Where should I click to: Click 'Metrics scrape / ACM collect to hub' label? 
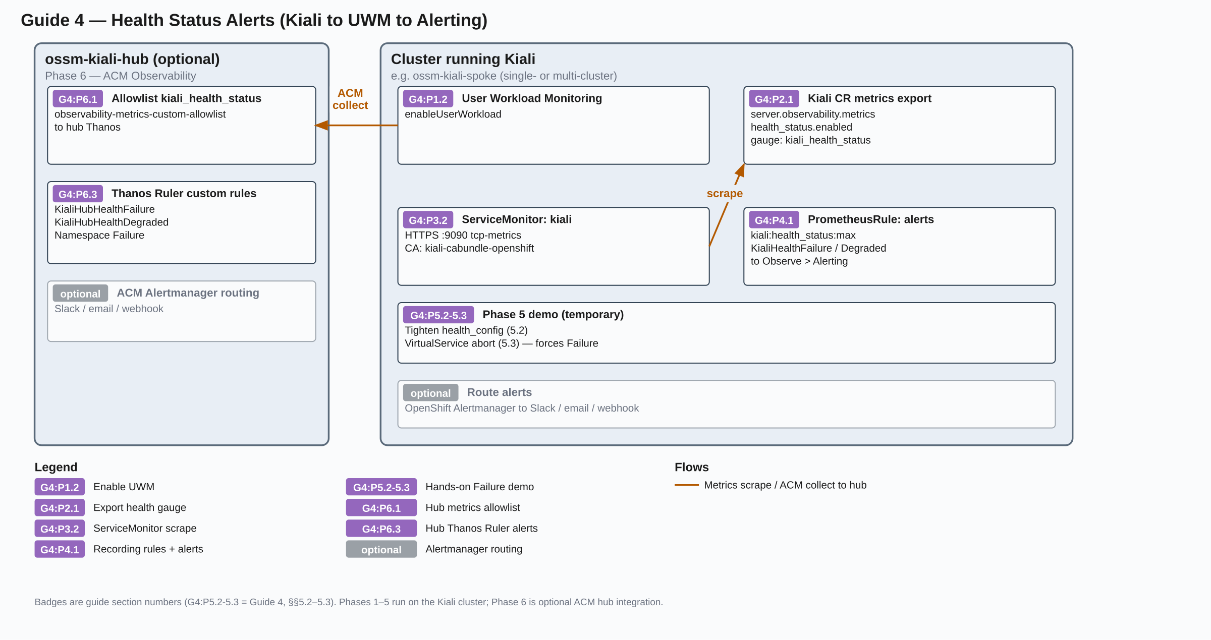[x=785, y=485]
